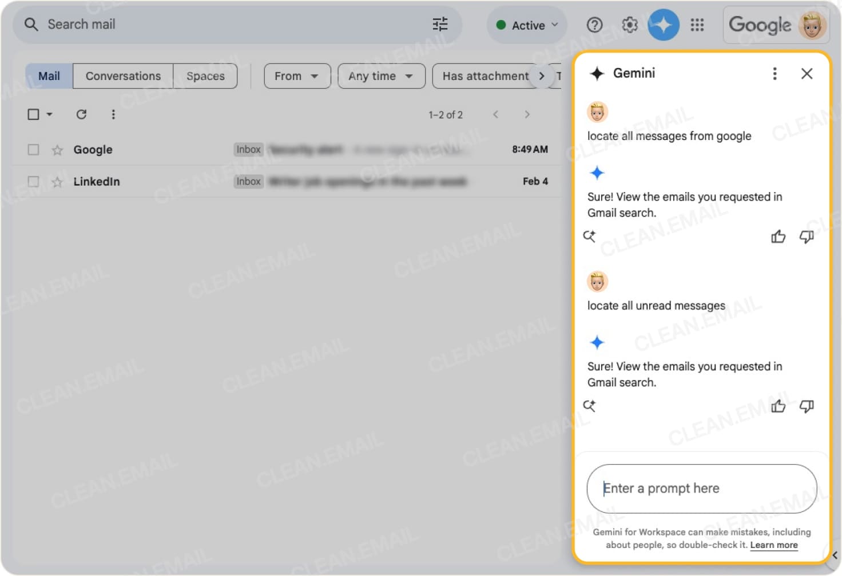Open the Help icon
The image size is (842, 576).
(x=594, y=25)
